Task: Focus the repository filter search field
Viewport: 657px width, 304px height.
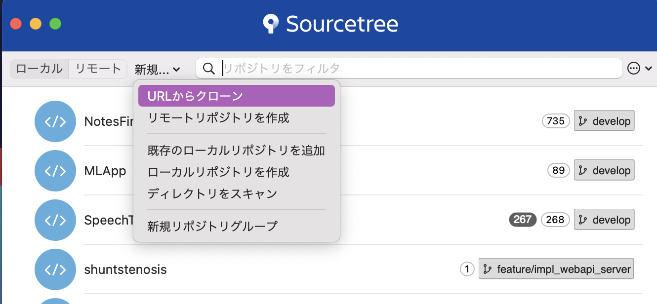Action: 420,68
